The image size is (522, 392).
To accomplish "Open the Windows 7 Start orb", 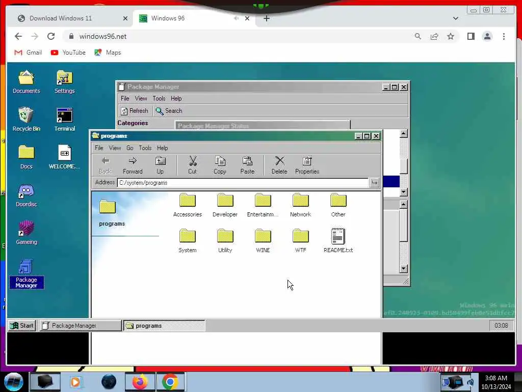I will (13, 382).
